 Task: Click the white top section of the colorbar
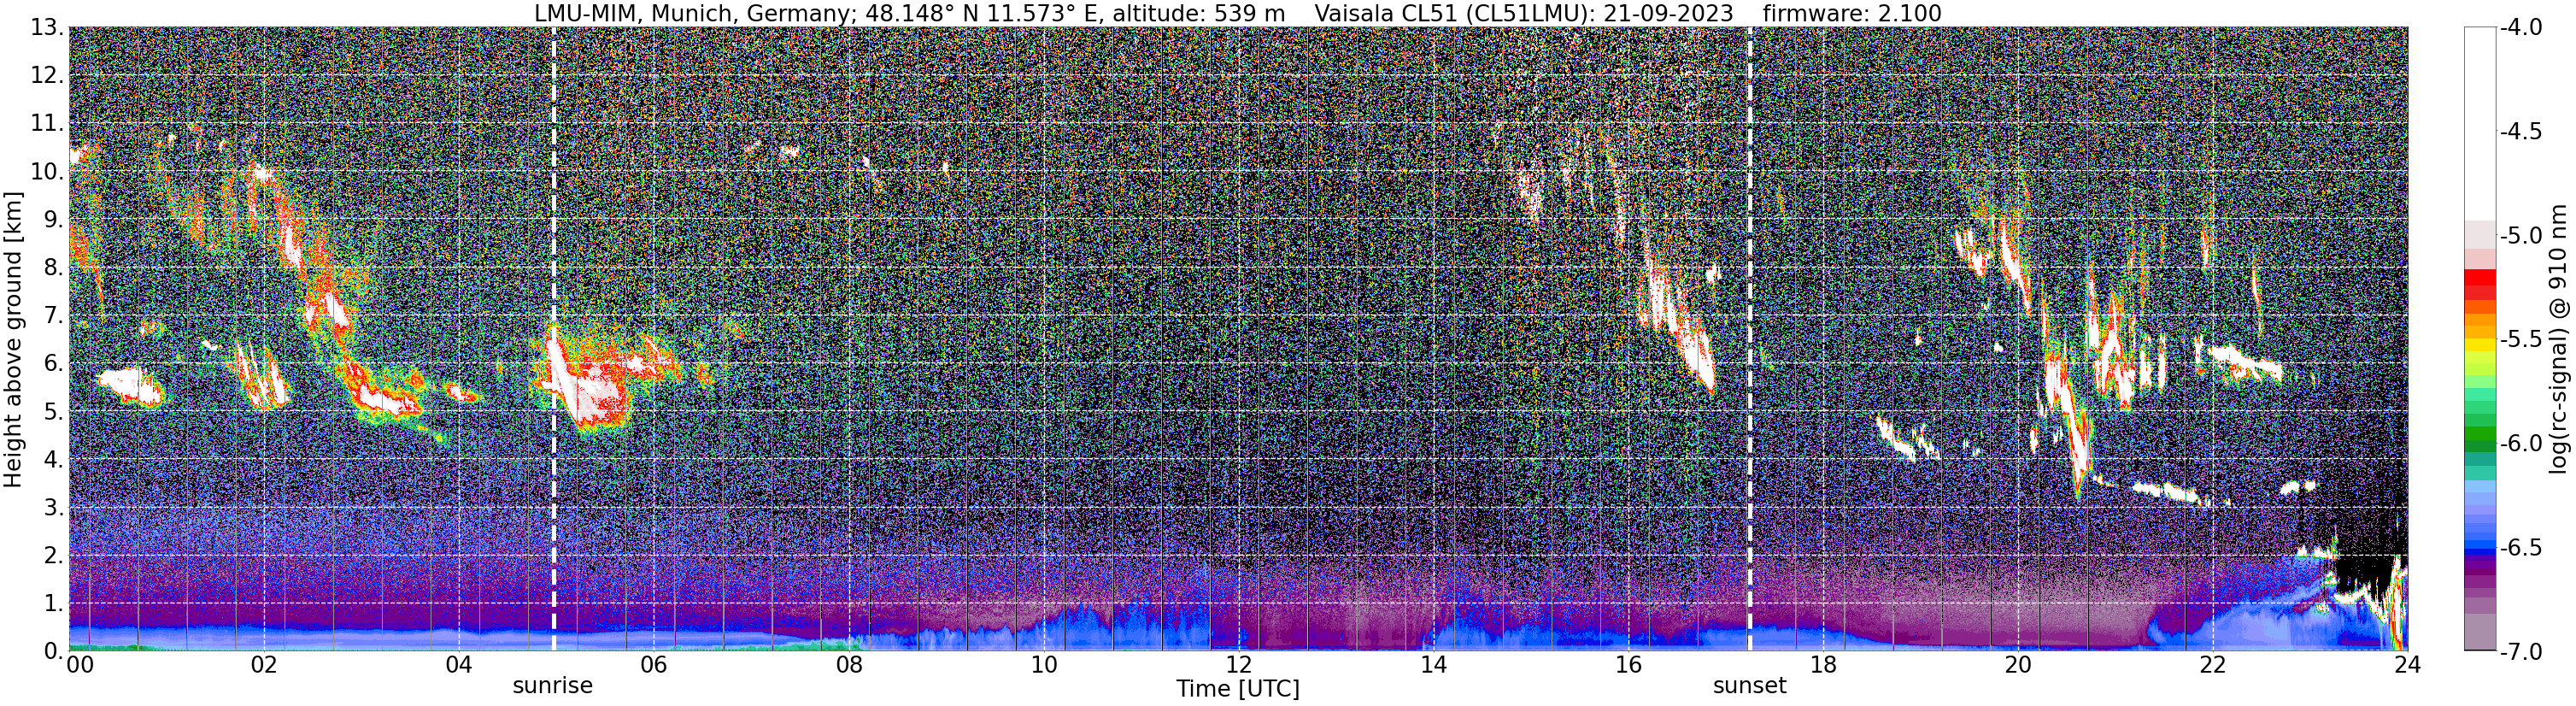point(2480,124)
